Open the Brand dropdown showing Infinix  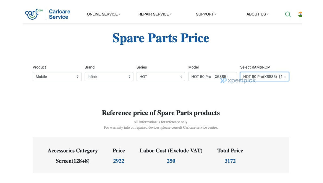tap(109, 76)
